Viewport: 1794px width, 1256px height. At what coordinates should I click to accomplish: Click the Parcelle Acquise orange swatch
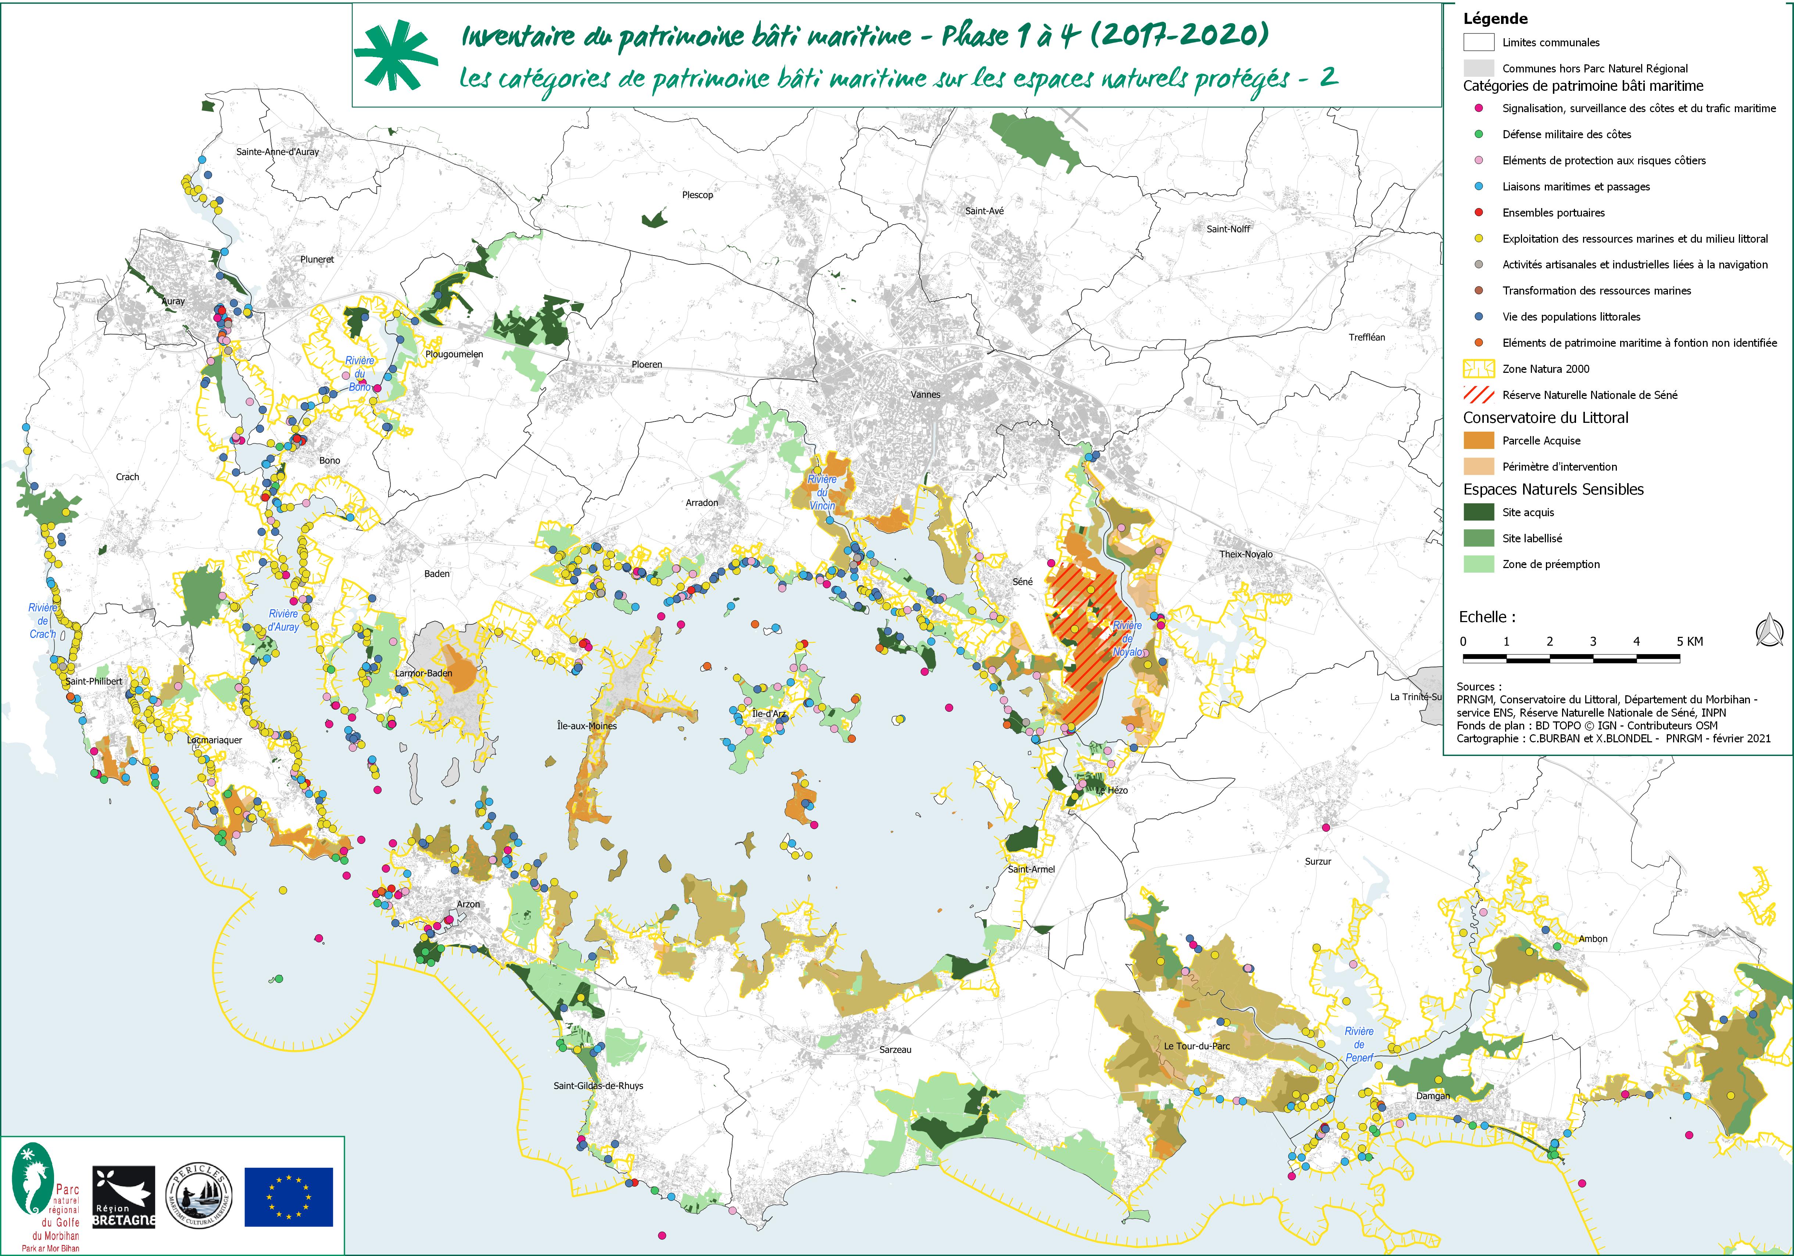click(x=1478, y=441)
